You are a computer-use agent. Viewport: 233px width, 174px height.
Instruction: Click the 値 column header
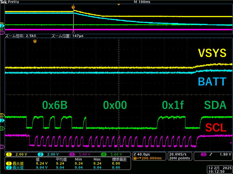(37, 159)
